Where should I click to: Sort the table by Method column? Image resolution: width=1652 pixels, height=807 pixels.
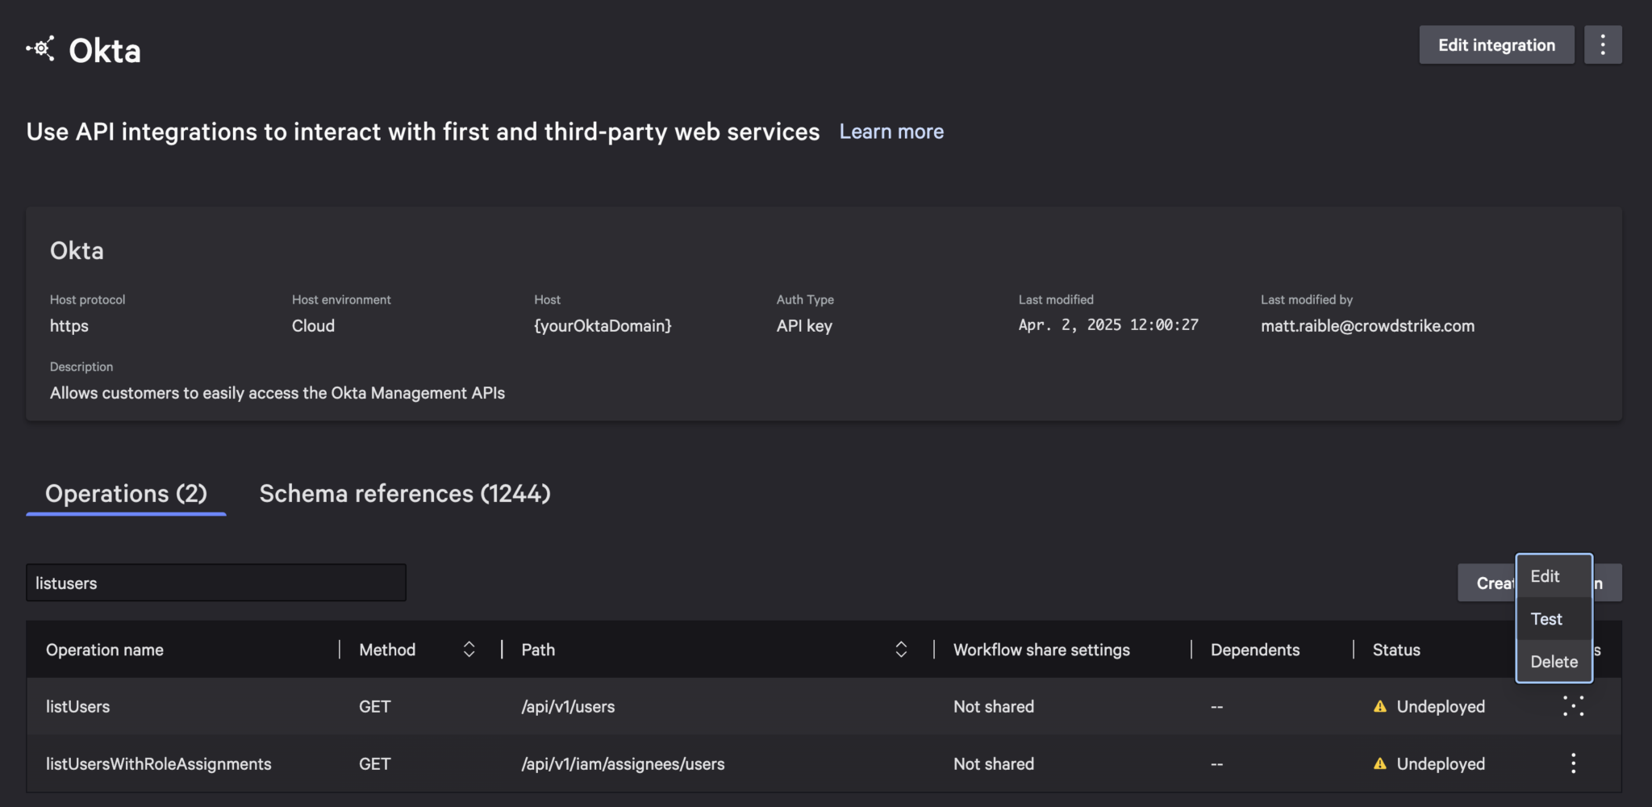point(469,649)
